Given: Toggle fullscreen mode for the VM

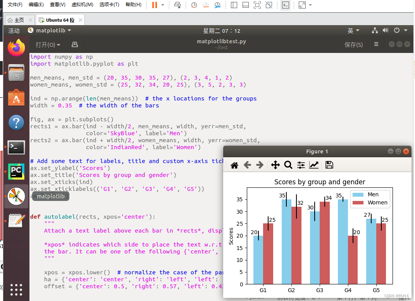Looking at the screenshot, I should 303,5.
